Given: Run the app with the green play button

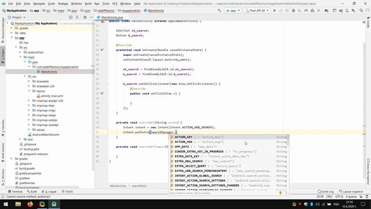Looking at the screenshot, I should (274, 10).
